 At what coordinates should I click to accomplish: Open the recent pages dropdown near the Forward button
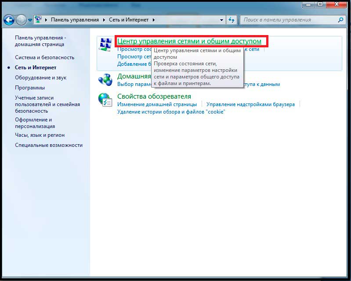30,20
